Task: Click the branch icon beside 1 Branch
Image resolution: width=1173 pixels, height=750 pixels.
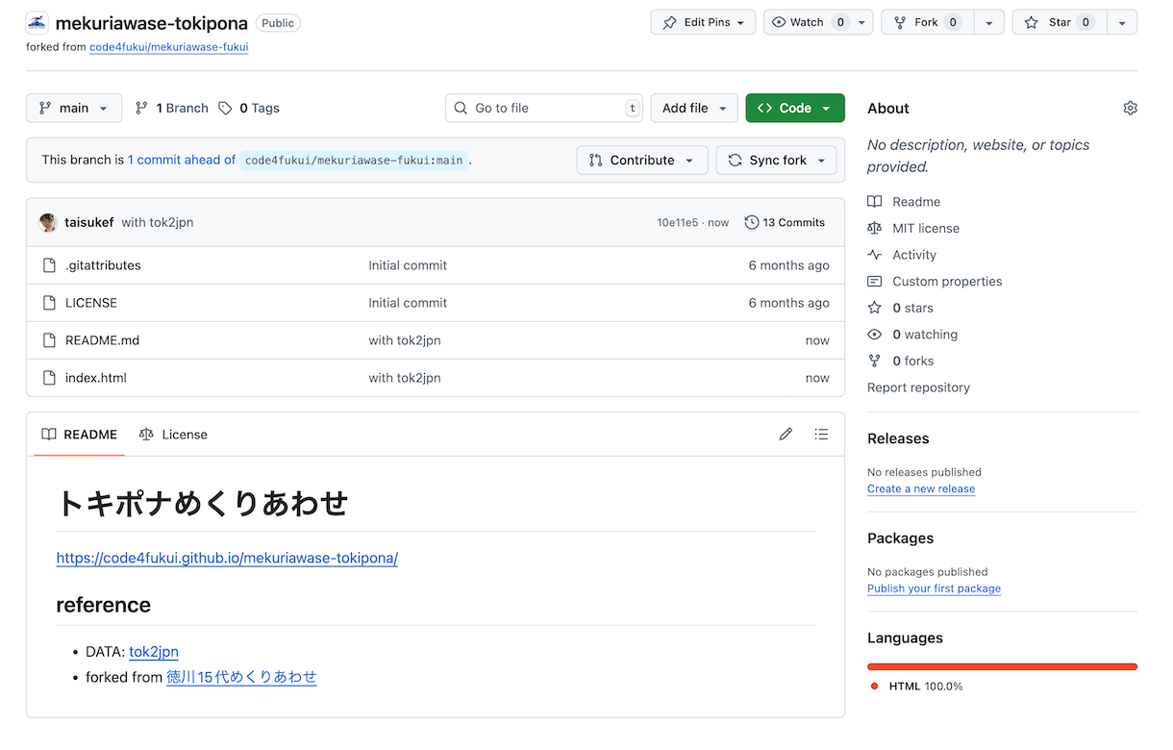Action: tap(141, 109)
